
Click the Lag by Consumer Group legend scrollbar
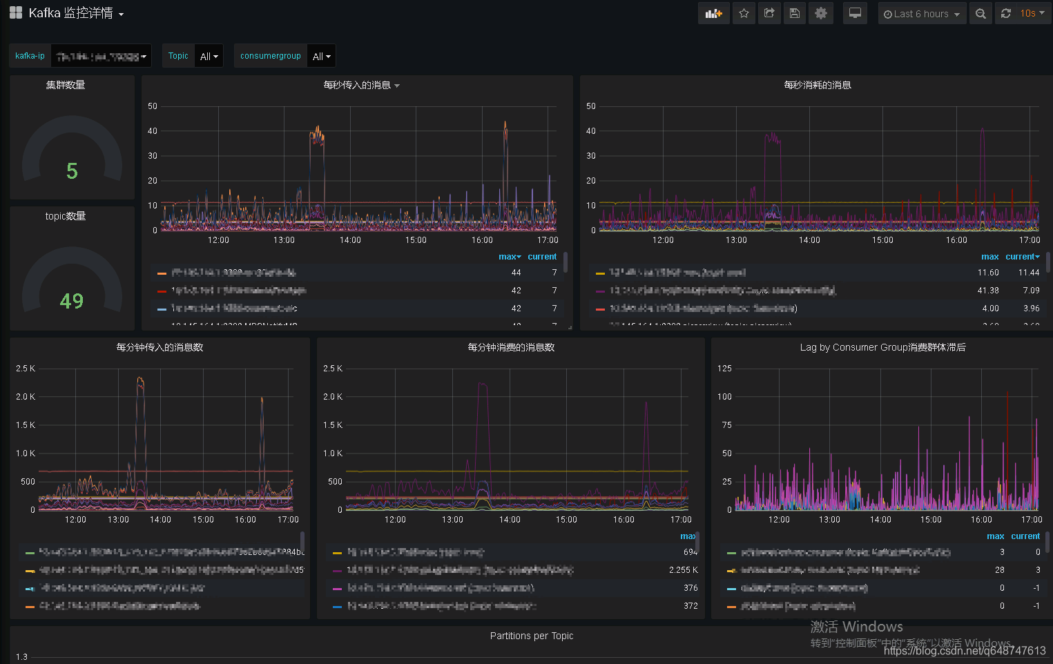point(1048,543)
